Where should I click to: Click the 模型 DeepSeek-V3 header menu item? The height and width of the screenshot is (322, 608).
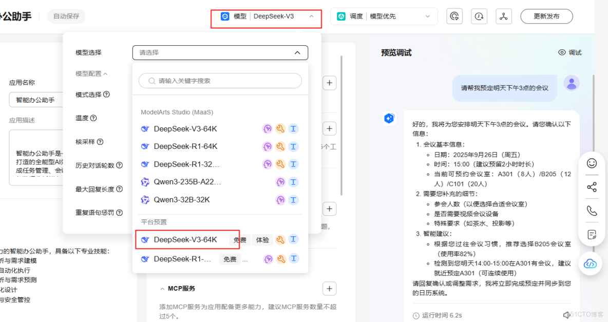click(x=266, y=16)
